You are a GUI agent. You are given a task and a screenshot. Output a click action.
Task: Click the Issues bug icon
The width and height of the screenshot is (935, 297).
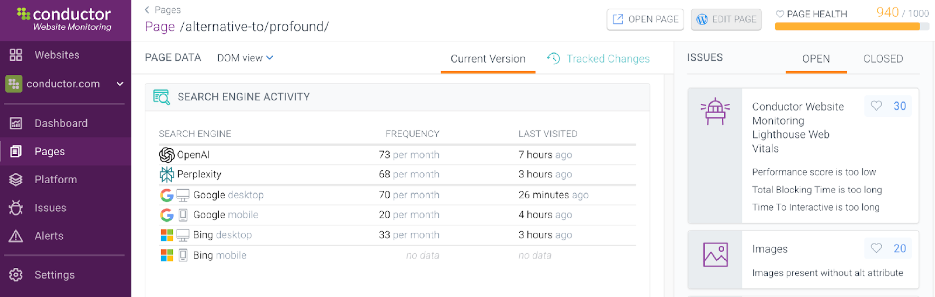click(x=16, y=208)
